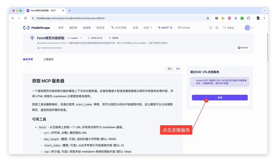277x165 pixels.
Task: Click the pink extension icon in toolbar
Action: [229, 18]
